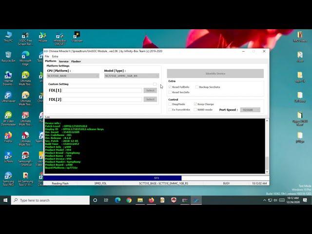Enable Ex ForceWrite checkbox
Image resolution: width=312 pixels, height=234 pixels.
pos(170,110)
